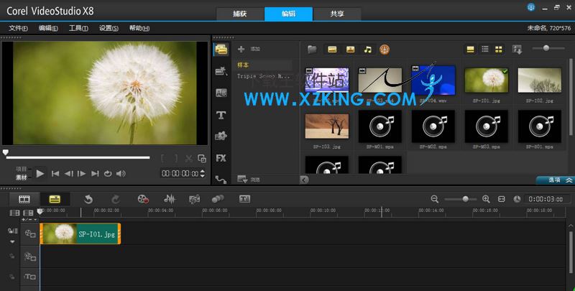Click the cut clip scissors icon
Screen dimensions: 575x291
click(x=189, y=158)
